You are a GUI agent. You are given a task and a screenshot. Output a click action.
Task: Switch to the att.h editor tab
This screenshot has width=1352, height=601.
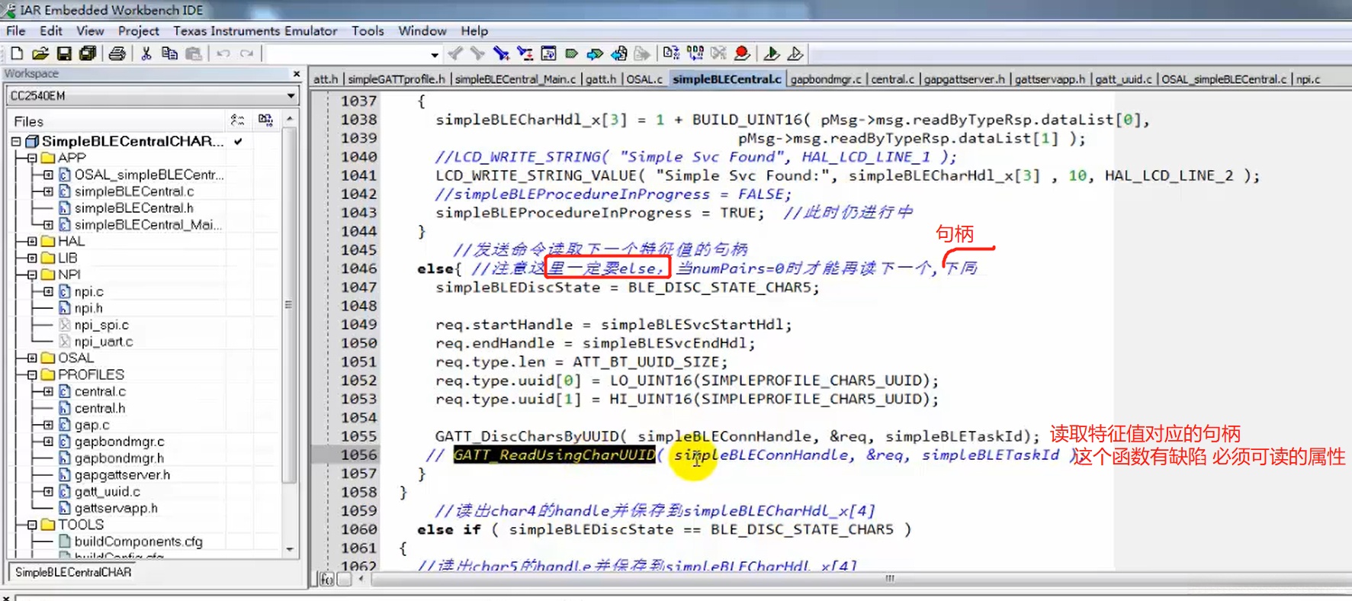(326, 79)
